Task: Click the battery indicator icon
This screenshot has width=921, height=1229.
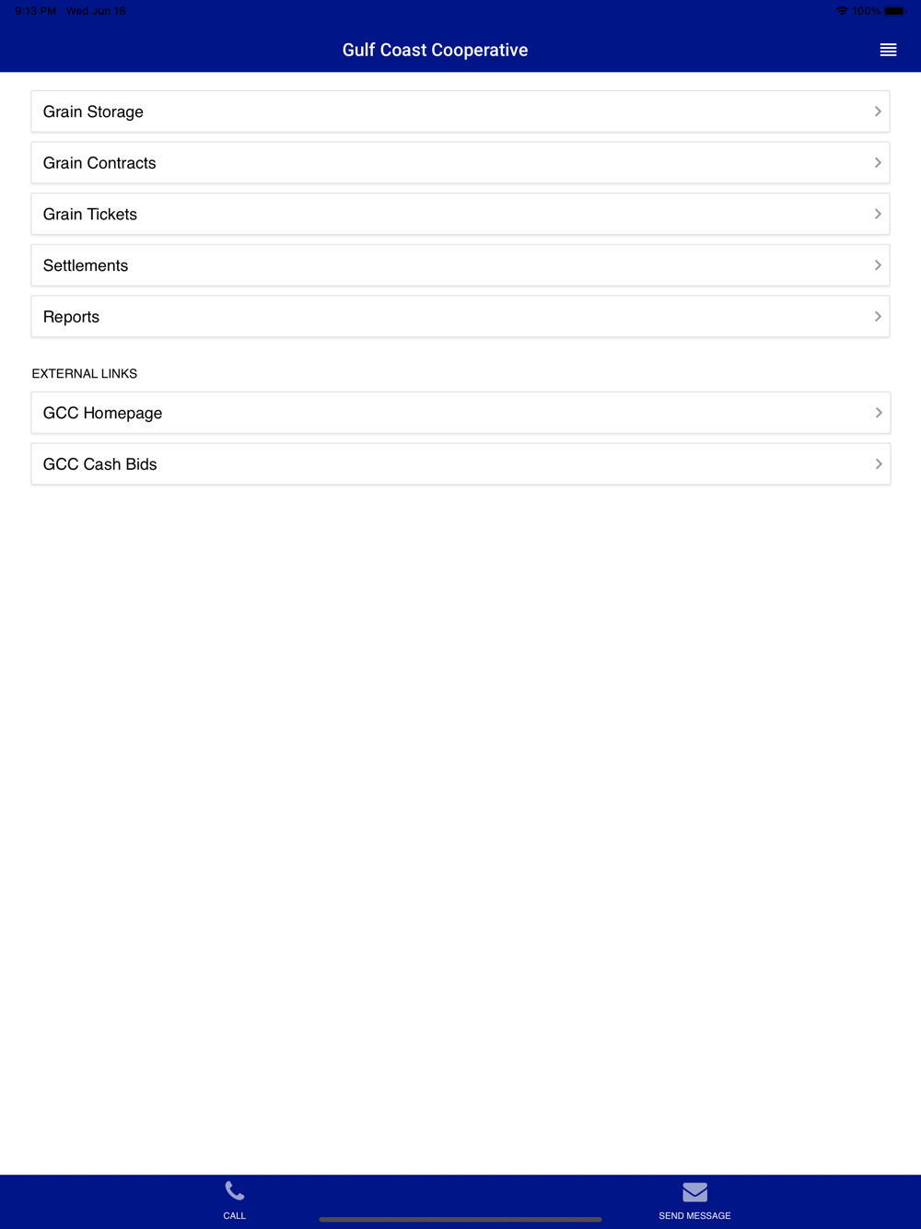Action: point(895,11)
